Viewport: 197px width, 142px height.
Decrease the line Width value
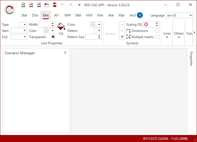coord(53,26)
